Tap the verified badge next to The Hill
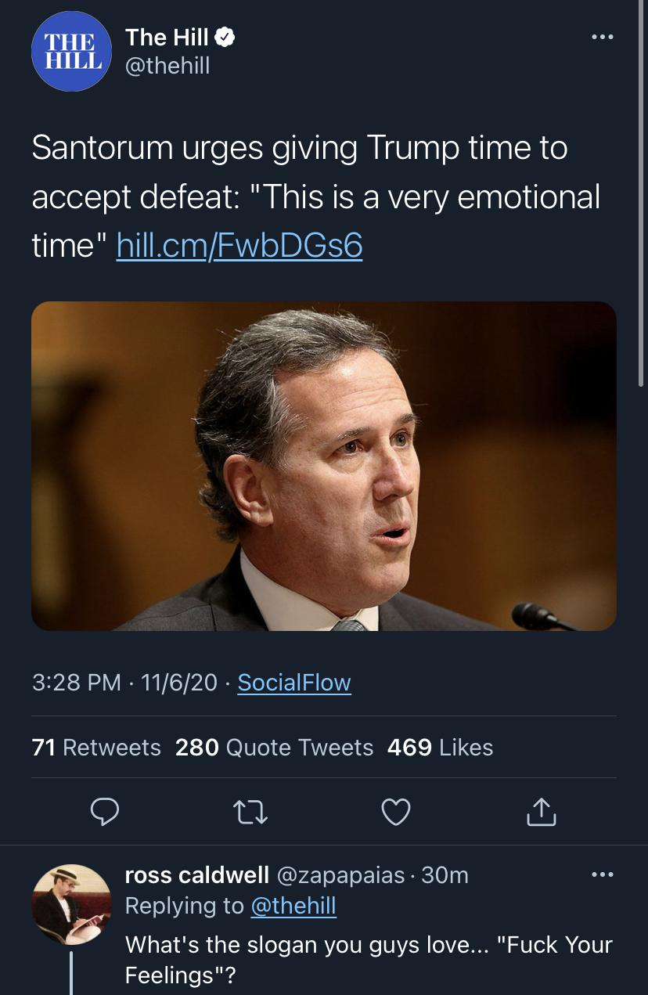This screenshot has height=995, width=648. coord(225,37)
